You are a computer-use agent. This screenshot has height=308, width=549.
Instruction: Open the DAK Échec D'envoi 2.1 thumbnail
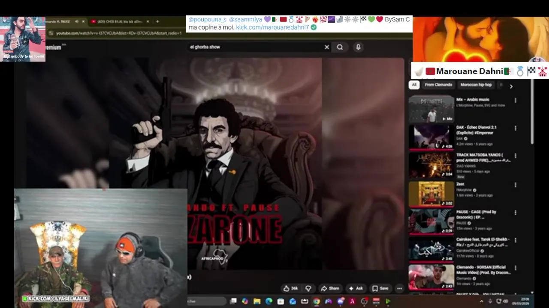(431, 137)
